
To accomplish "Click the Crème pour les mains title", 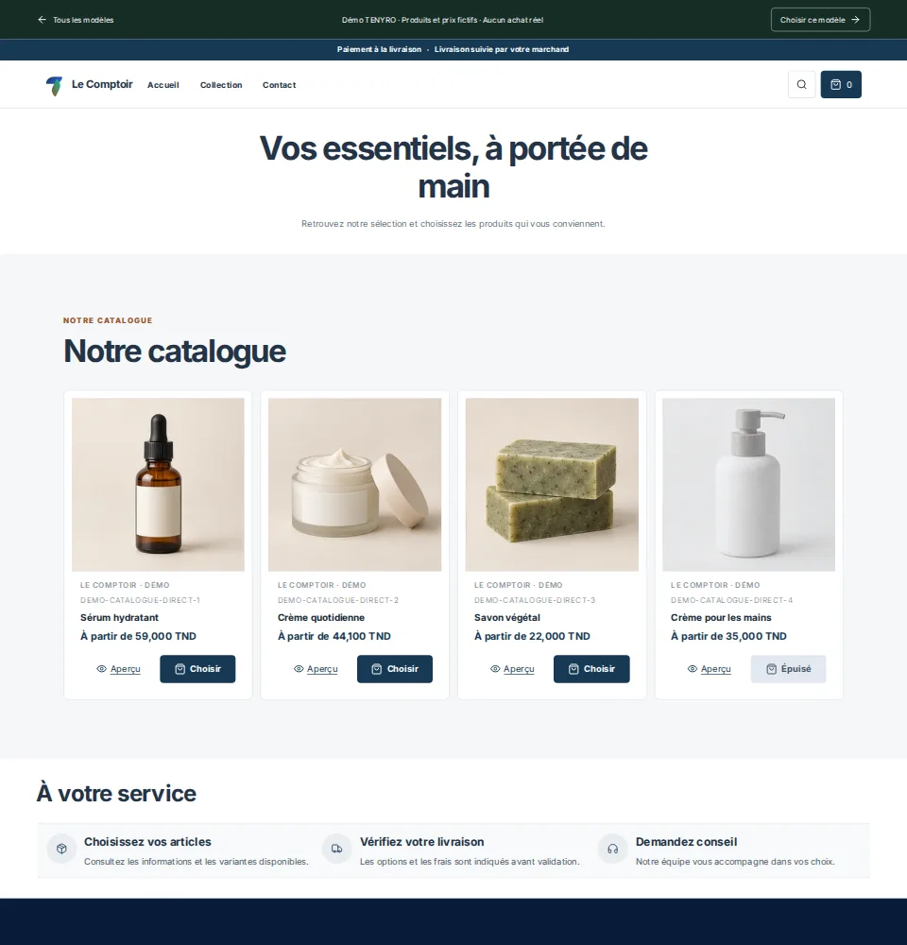I will (x=721, y=618).
